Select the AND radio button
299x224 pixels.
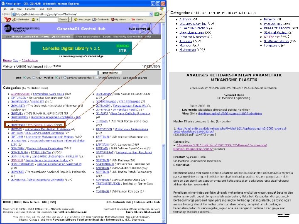(34, 78)
